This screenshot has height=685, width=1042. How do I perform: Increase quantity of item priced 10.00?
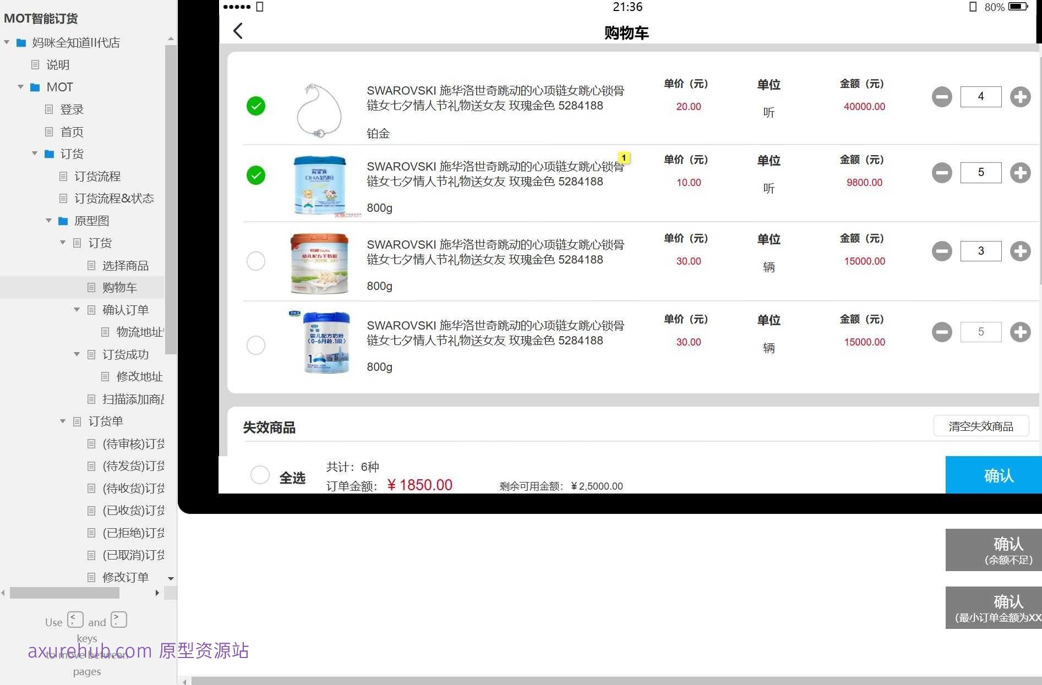1020,173
